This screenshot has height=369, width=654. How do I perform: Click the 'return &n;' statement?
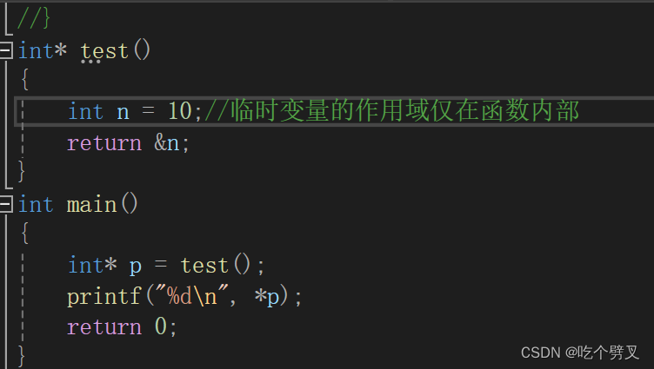pyautogui.click(x=128, y=143)
